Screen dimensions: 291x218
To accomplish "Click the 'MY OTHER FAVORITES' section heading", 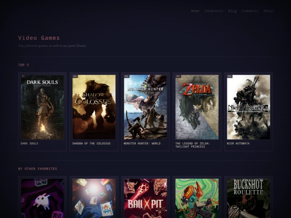I will pos(38,168).
